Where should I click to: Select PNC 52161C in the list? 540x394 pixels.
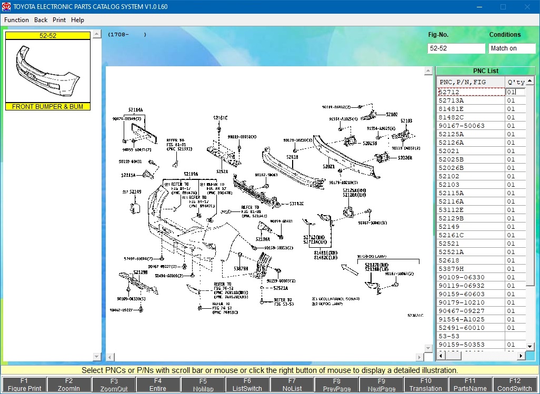point(471,235)
